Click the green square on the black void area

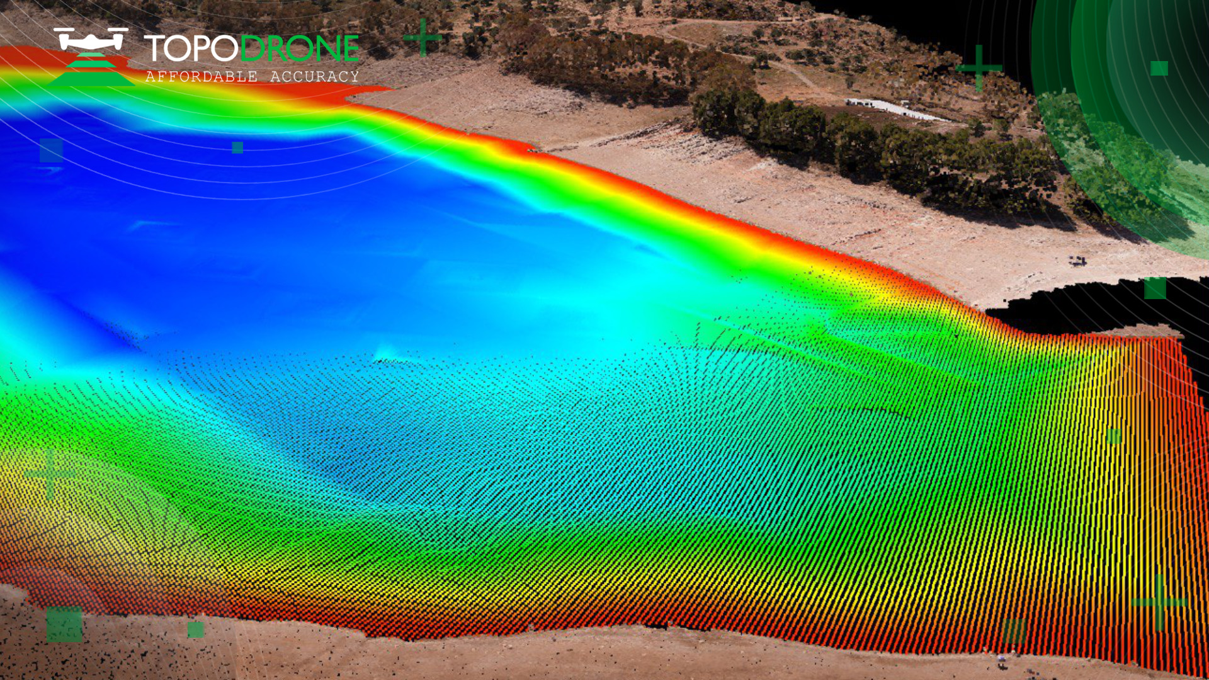[1155, 288]
